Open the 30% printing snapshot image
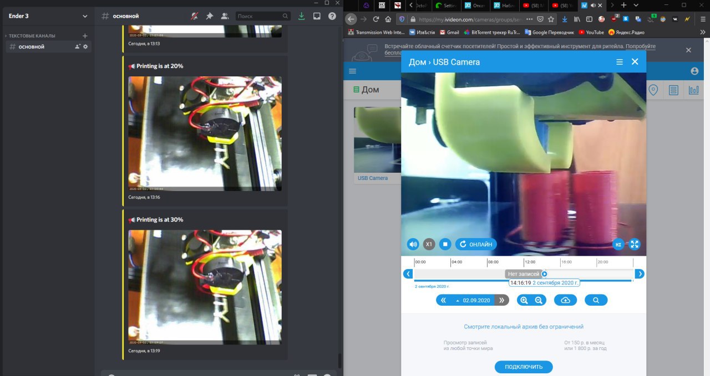Viewport: 710px width, 376px height. [x=205, y=287]
